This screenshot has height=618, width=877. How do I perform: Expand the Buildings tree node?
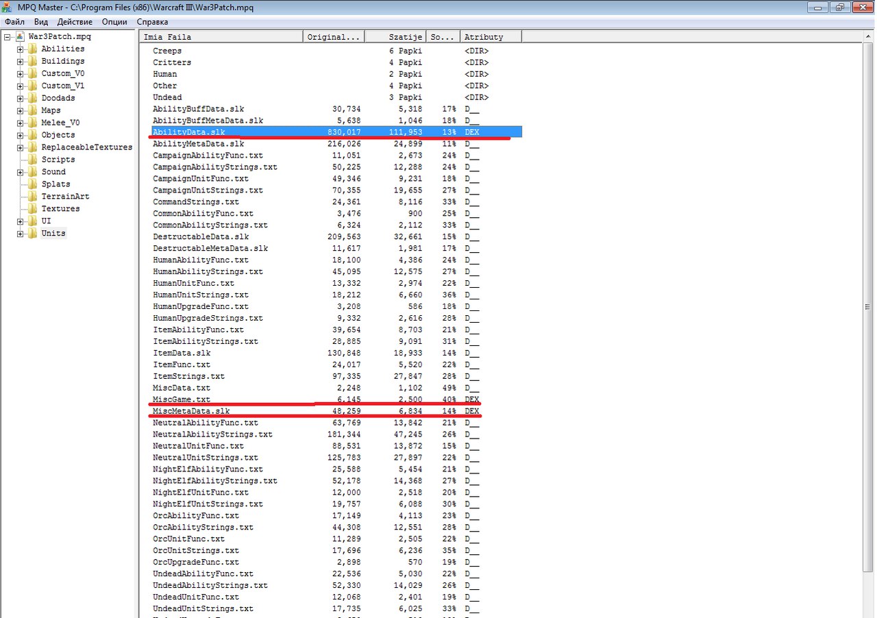(x=21, y=61)
